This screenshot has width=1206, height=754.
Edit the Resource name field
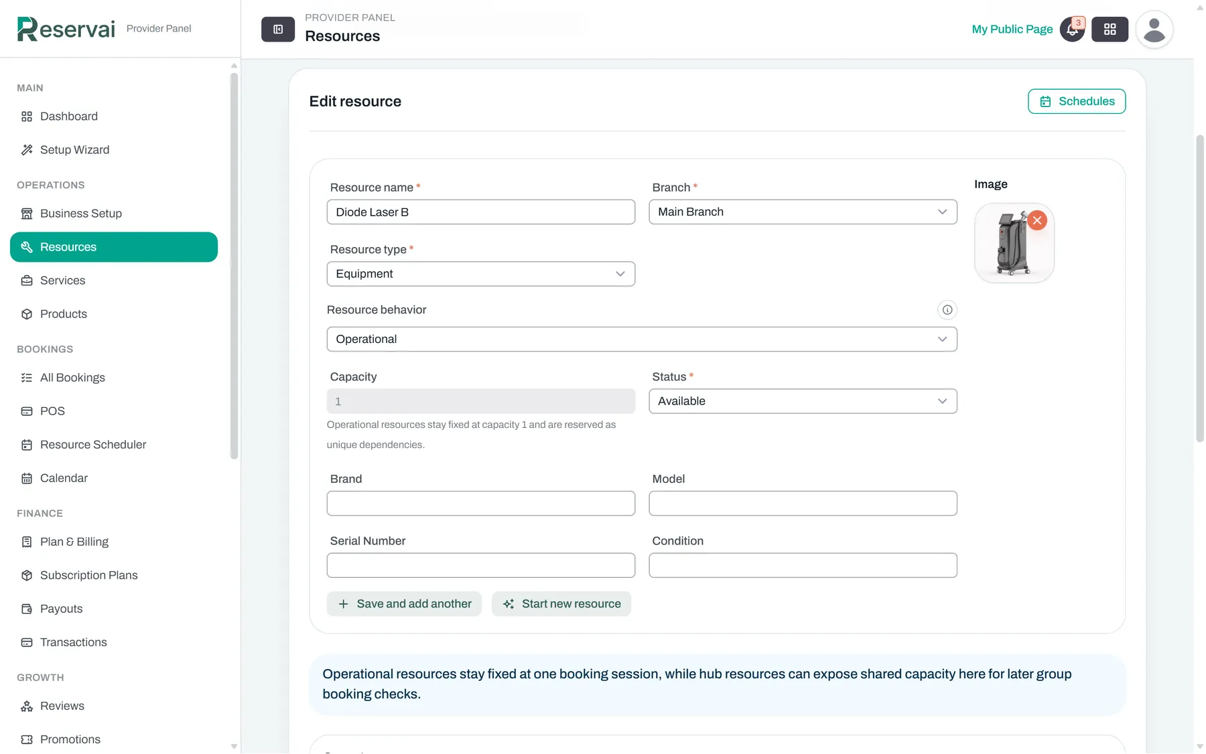pos(480,212)
